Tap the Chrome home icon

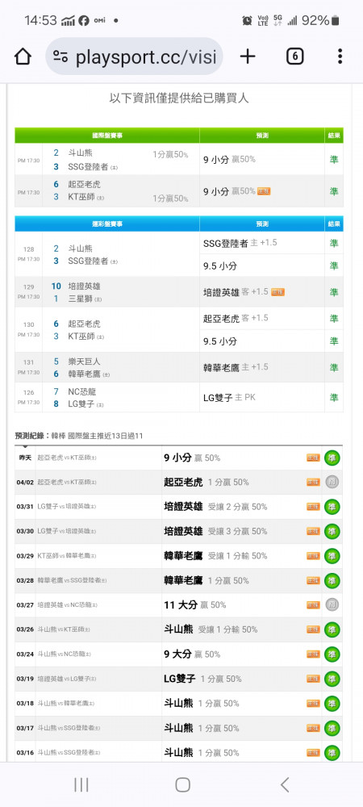(23, 56)
